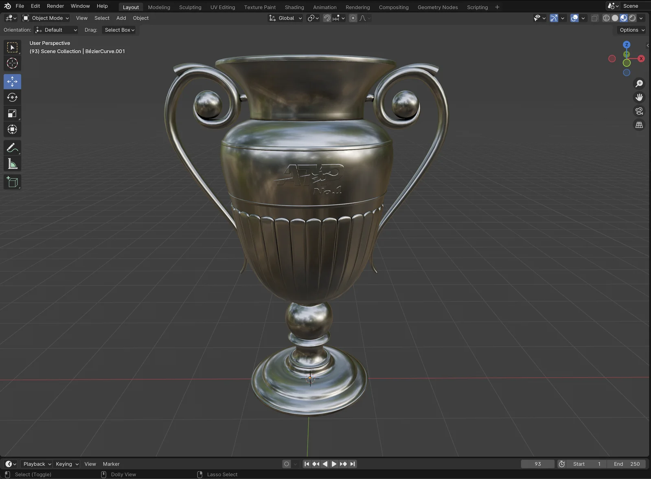Open the snapping options dropdown
Screen dimensions: 651x479
coord(339,18)
